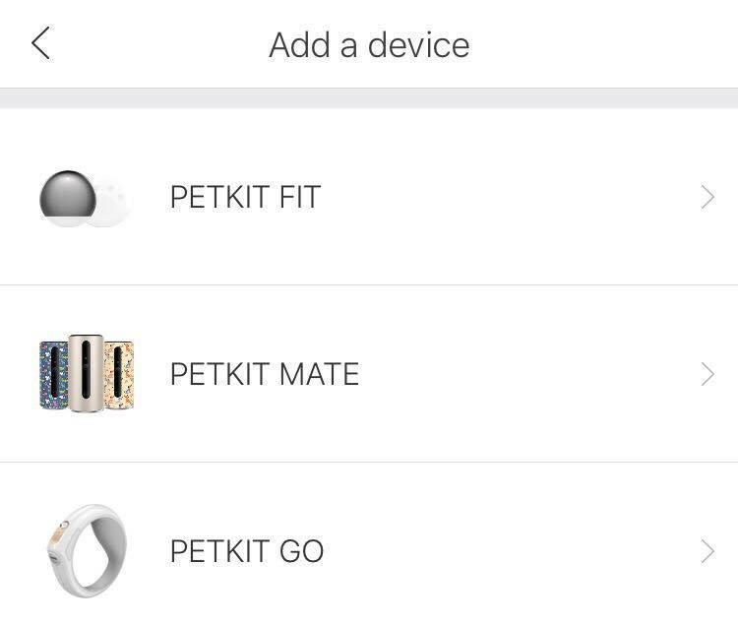Tap the white PETKIT GO collar image

(x=87, y=550)
